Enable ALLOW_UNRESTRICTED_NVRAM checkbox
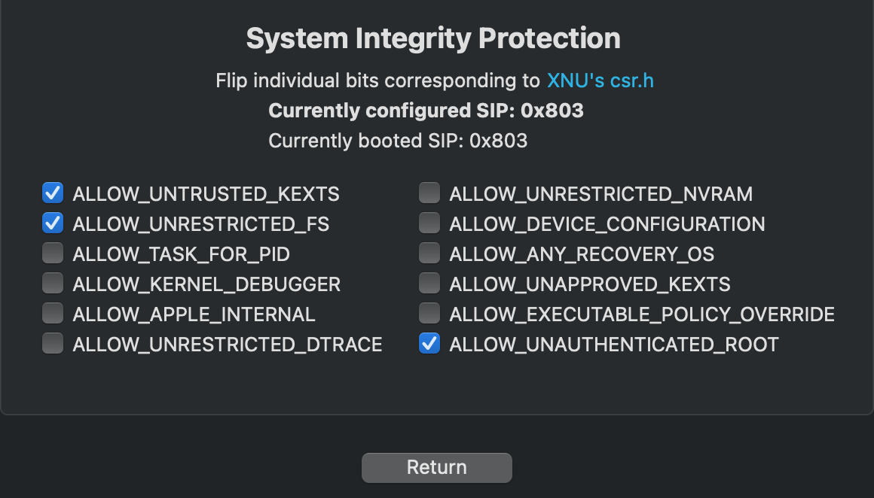The image size is (874, 498). [429, 193]
